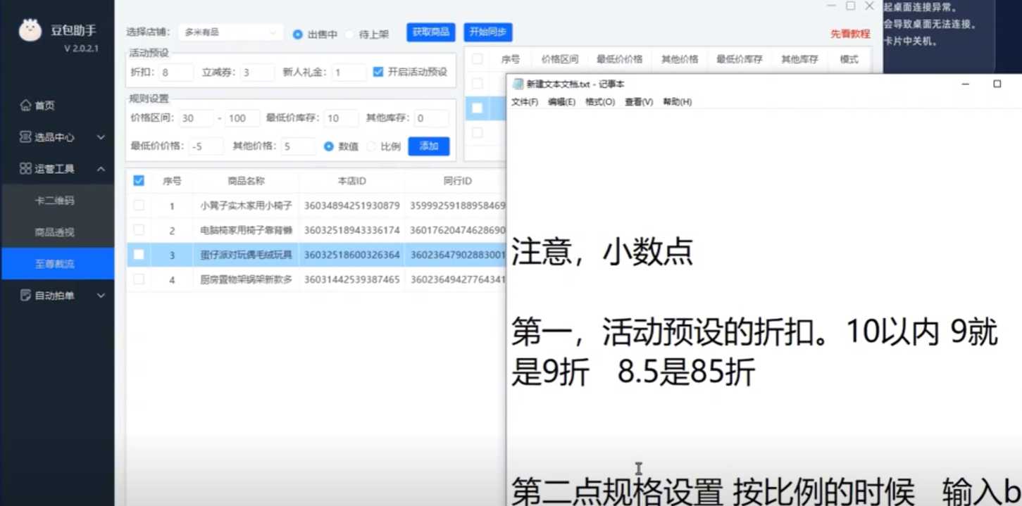This screenshot has height=506, width=1022.
Task: Open the 格式(O) menu in Notepad
Action: coord(599,101)
